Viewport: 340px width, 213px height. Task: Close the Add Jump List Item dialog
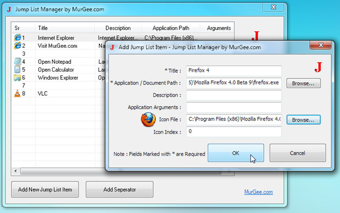[321, 45]
